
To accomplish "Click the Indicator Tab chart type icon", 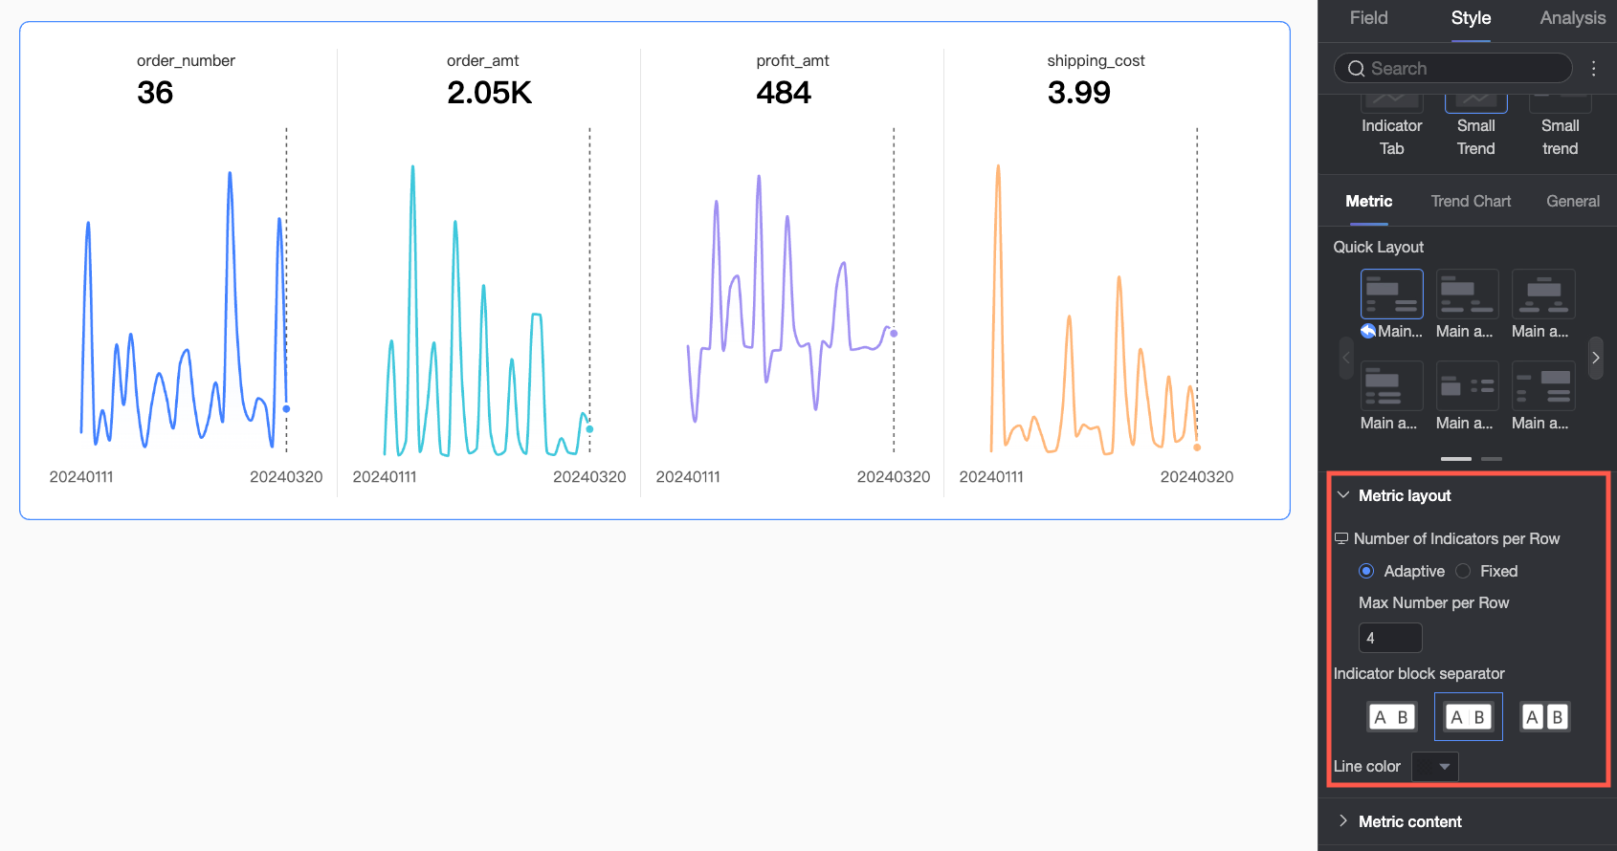I will tap(1391, 99).
